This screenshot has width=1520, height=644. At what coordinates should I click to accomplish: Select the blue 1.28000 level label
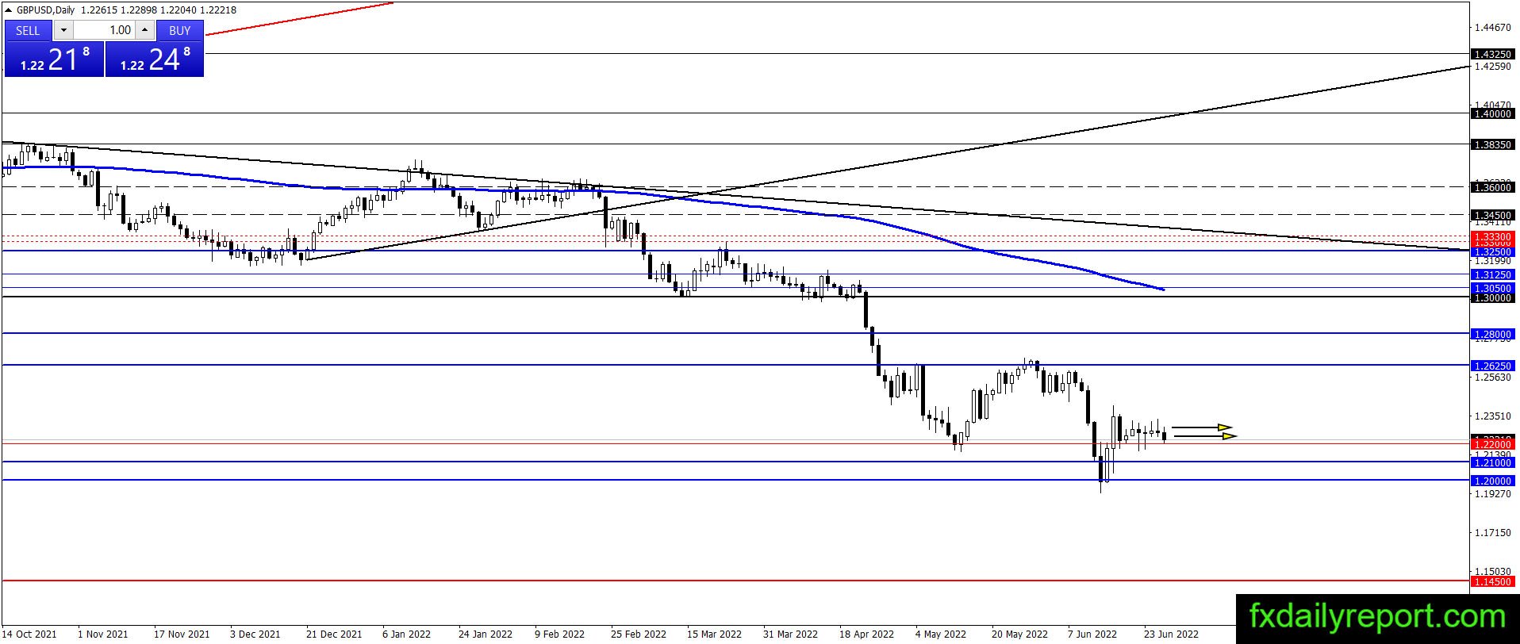[1492, 334]
